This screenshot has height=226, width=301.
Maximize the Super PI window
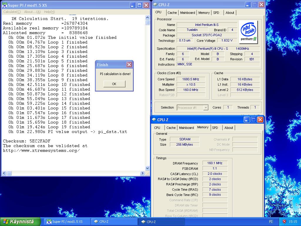pos(139,5)
